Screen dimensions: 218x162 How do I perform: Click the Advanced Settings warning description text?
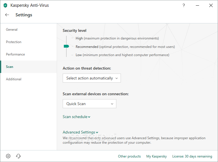coord(134,140)
